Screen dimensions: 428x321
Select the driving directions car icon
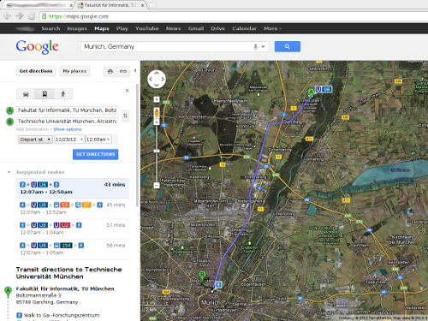pos(26,94)
